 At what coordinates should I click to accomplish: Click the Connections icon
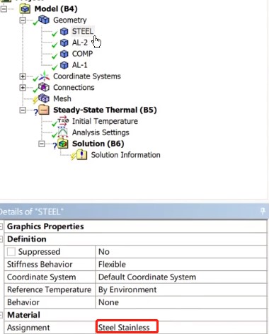point(44,87)
